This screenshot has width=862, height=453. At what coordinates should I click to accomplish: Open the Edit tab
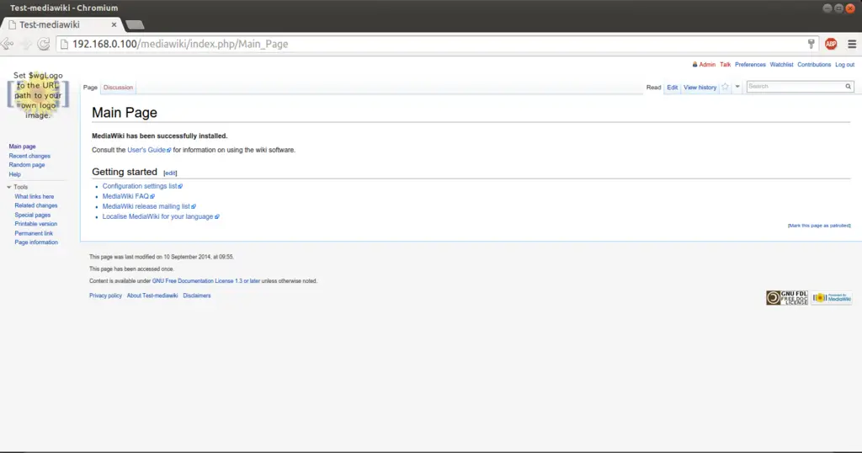click(x=673, y=88)
